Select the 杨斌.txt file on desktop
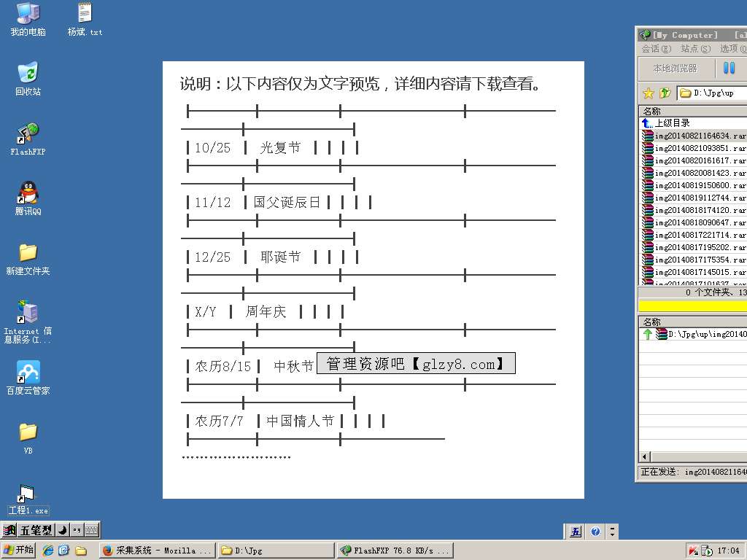Image resolution: width=747 pixels, height=560 pixels. pyautogui.click(x=85, y=19)
